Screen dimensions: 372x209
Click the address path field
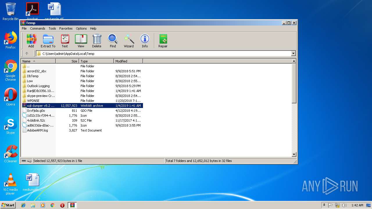(164, 53)
